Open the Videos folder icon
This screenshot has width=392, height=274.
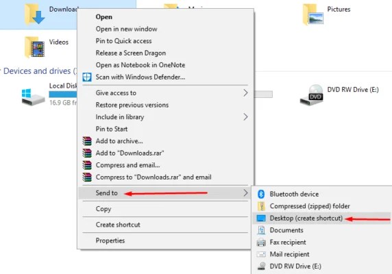click(34, 47)
